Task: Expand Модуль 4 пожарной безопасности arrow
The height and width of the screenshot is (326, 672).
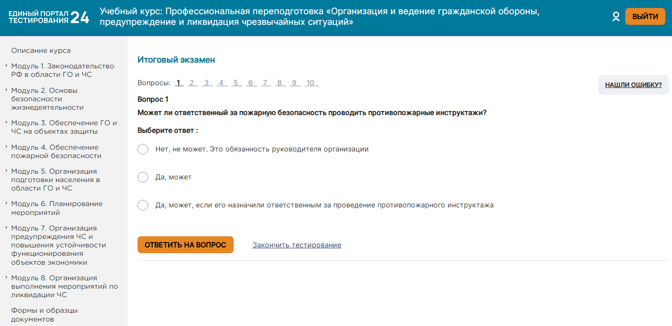Action: coord(7,147)
